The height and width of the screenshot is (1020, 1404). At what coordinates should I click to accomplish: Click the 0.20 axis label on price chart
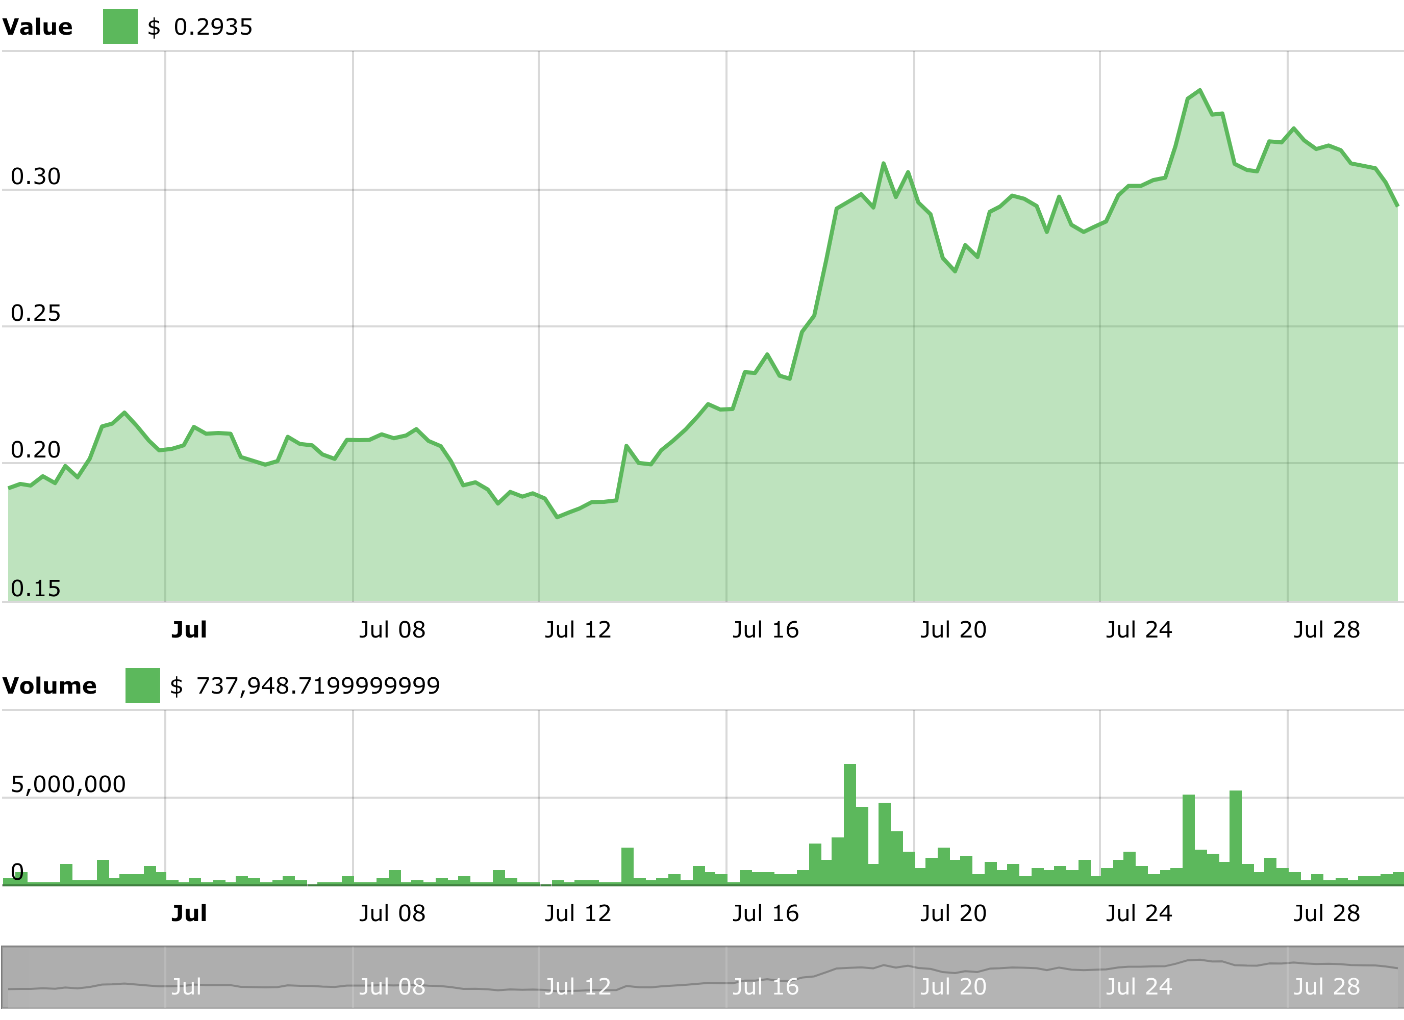pos(35,450)
